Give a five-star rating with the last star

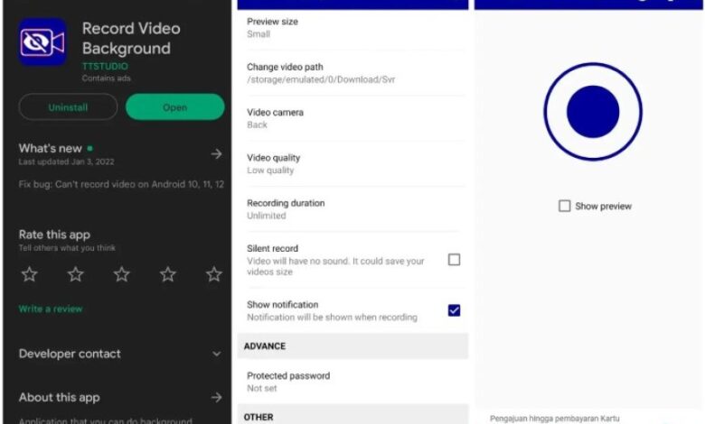[x=214, y=274]
